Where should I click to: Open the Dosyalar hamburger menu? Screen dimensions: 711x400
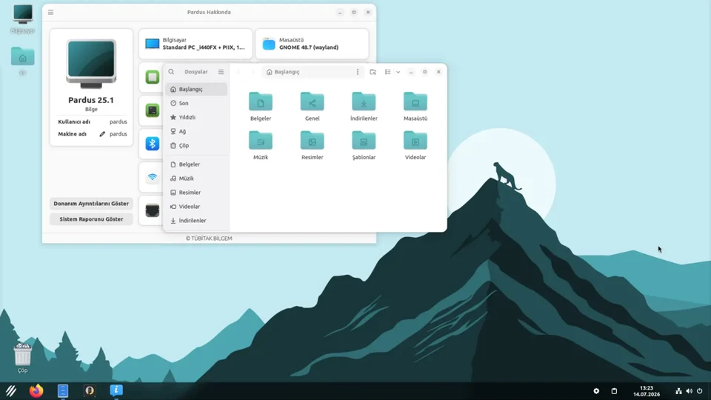coord(221,72)
